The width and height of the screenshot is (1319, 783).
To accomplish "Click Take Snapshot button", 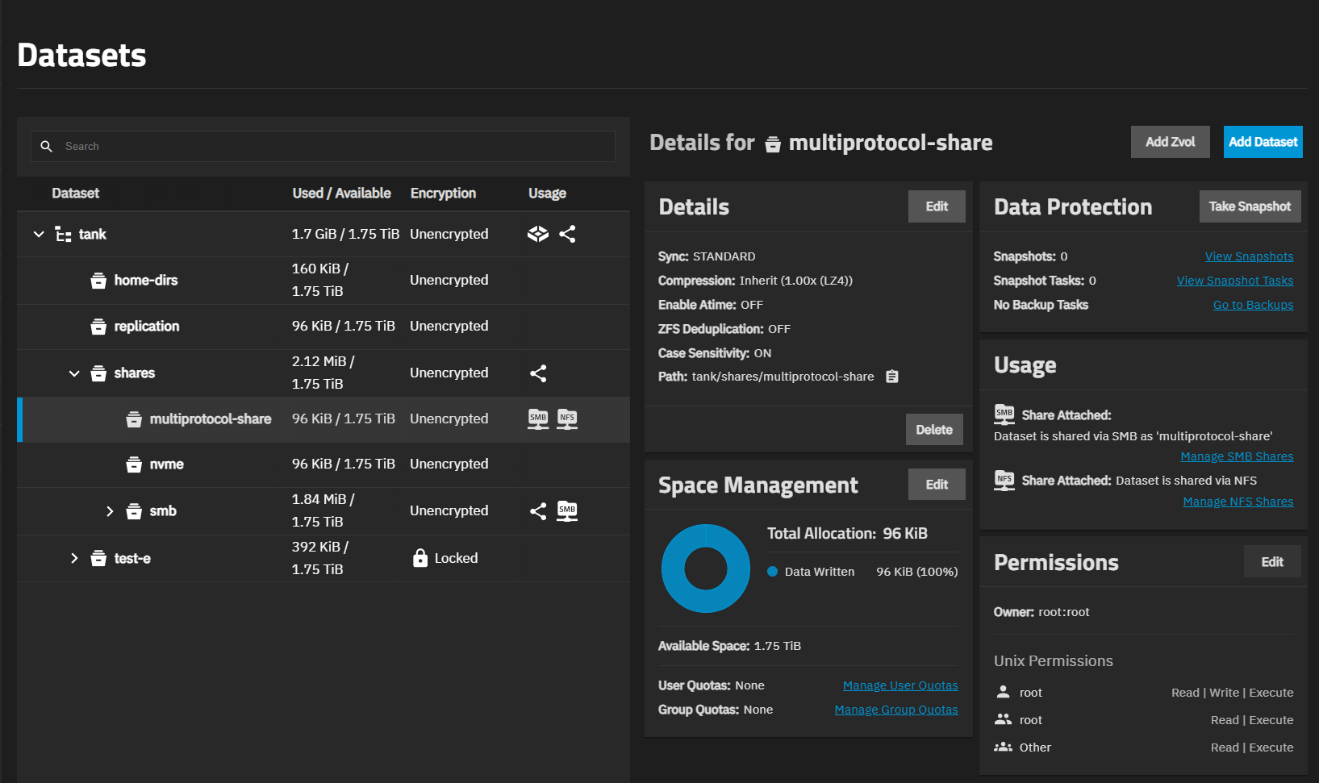I will click(x=1249, y=206).
